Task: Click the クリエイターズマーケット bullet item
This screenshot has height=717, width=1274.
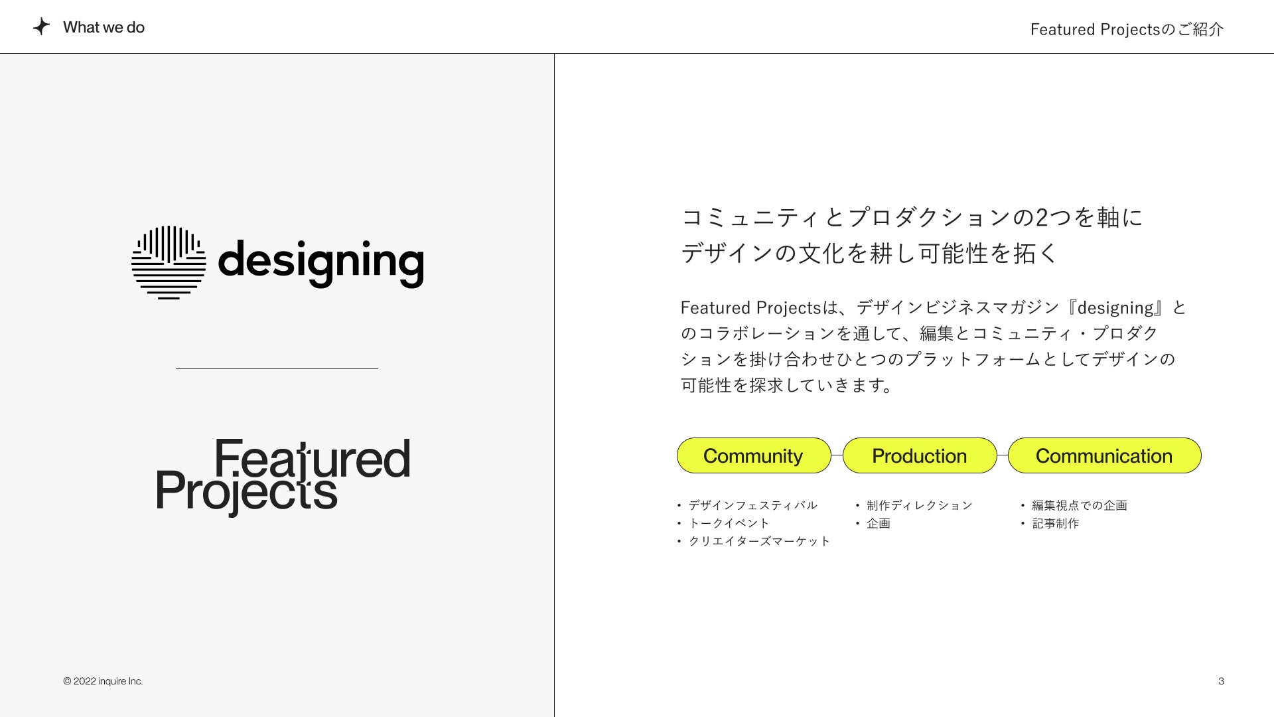Action: pos(759,541)
